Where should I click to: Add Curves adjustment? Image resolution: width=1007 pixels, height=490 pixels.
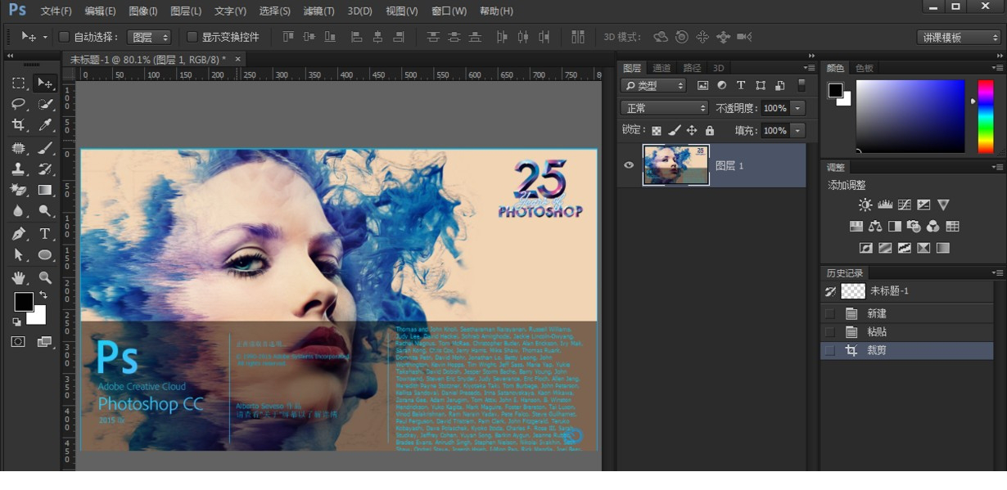(x=905, y=205)
